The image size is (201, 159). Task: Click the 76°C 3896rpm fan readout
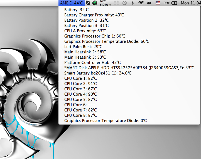tap(105, 3)
